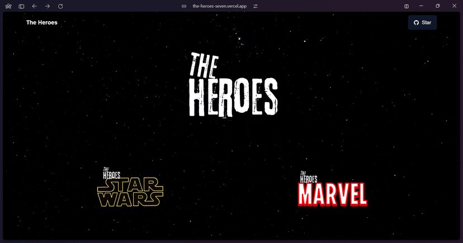Go forward using the right arrow
Viewport: 463px width, 243px height.
[47, 6]
